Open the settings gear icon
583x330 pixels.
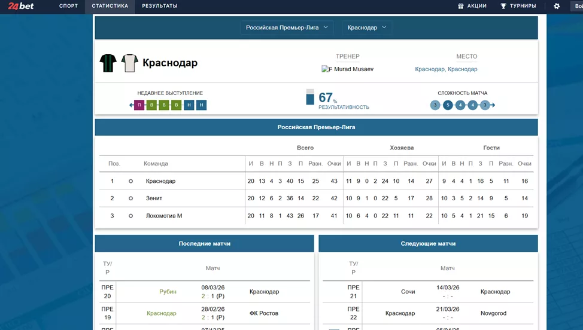(x=557, y=6)
